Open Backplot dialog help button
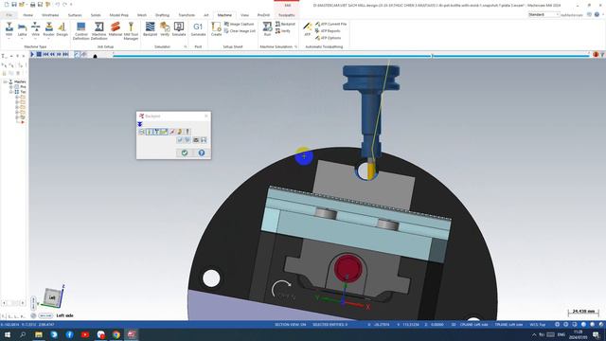The width and height of the screenshot is (606, 341). 202,153
